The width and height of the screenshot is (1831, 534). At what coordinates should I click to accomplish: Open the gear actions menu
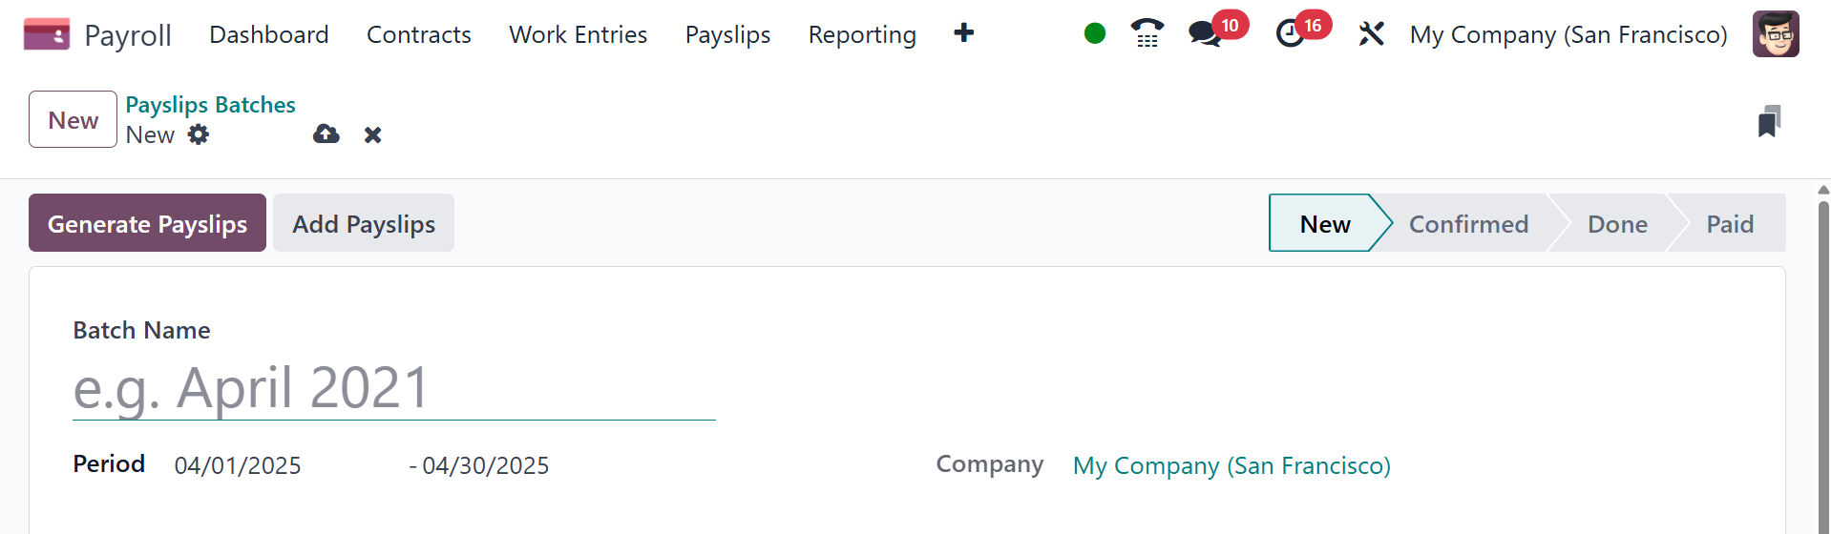click(x=199, y=134)
